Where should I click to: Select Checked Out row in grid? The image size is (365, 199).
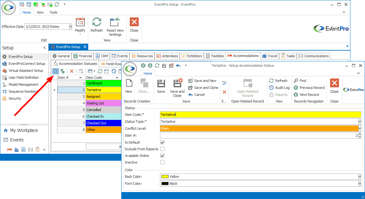pyautogui.click(x=90, y=123)
